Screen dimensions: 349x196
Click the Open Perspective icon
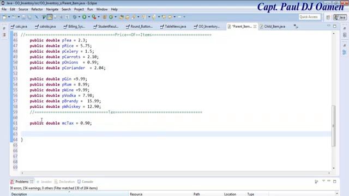328,17
